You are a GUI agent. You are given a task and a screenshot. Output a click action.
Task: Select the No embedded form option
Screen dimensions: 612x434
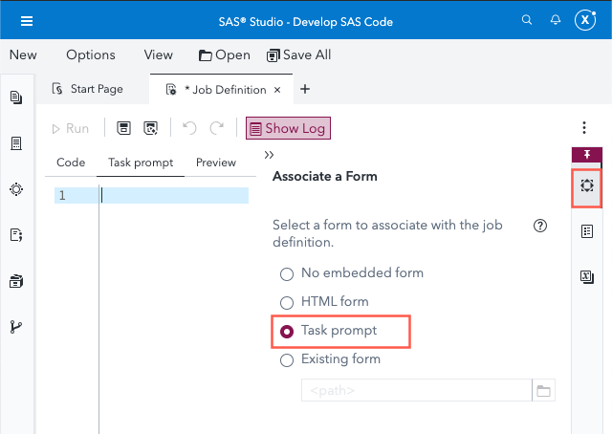pyautogui.click(x=287, y=273)
